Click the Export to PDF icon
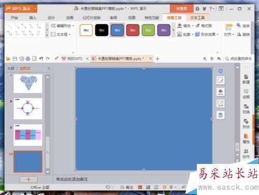 point(22,59)
